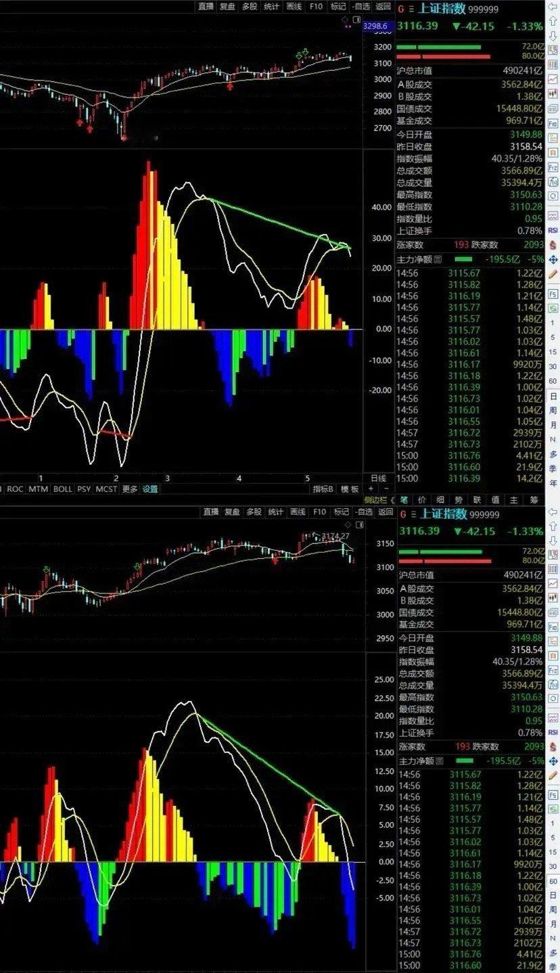Open the 多 multi-period option in the upper chart's sidebar
Image resolution: width=560 pixels, height=973 pixels.
(x=553, y=453)
